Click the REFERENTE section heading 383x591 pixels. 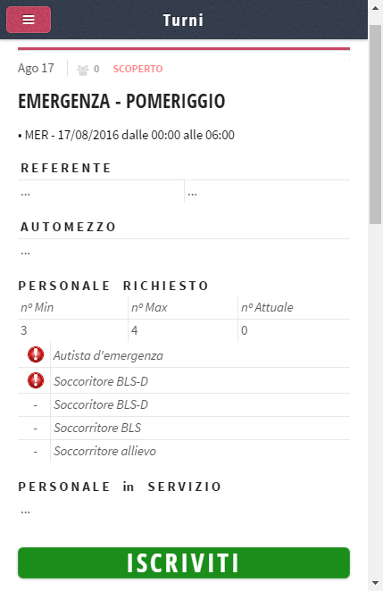(x=66, y=168)
